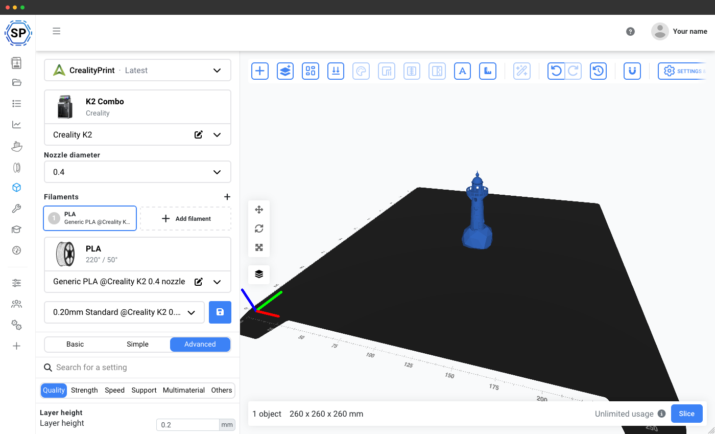Open the text emboss A tool
This screenshot has width=715, height=434.
tap(463, 71)
